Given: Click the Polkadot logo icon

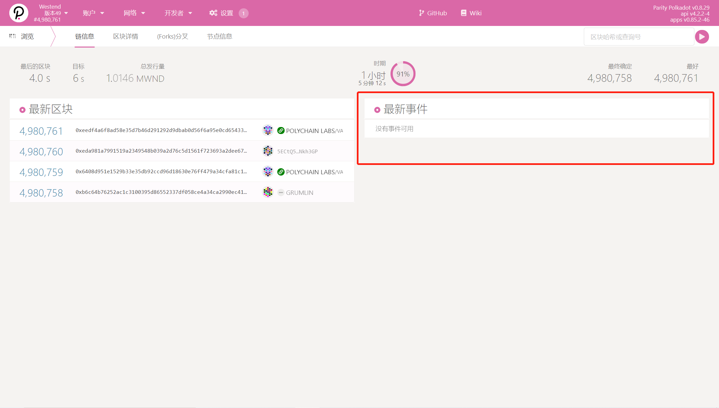Looking at the screenshot, I should [19, 13].
